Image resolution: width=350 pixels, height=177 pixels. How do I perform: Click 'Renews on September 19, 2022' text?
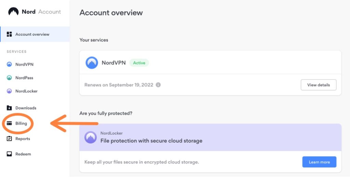point(119,85)
